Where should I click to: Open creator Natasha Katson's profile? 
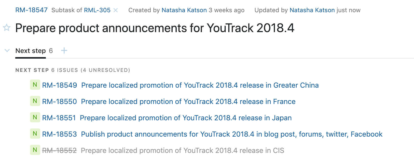[x=184, y=10]
